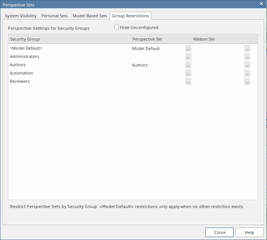This screenshot has height=240, width=267.
Task: Click Perspective Set ellipsis button for Administrators
Action: tap(188, 57)
